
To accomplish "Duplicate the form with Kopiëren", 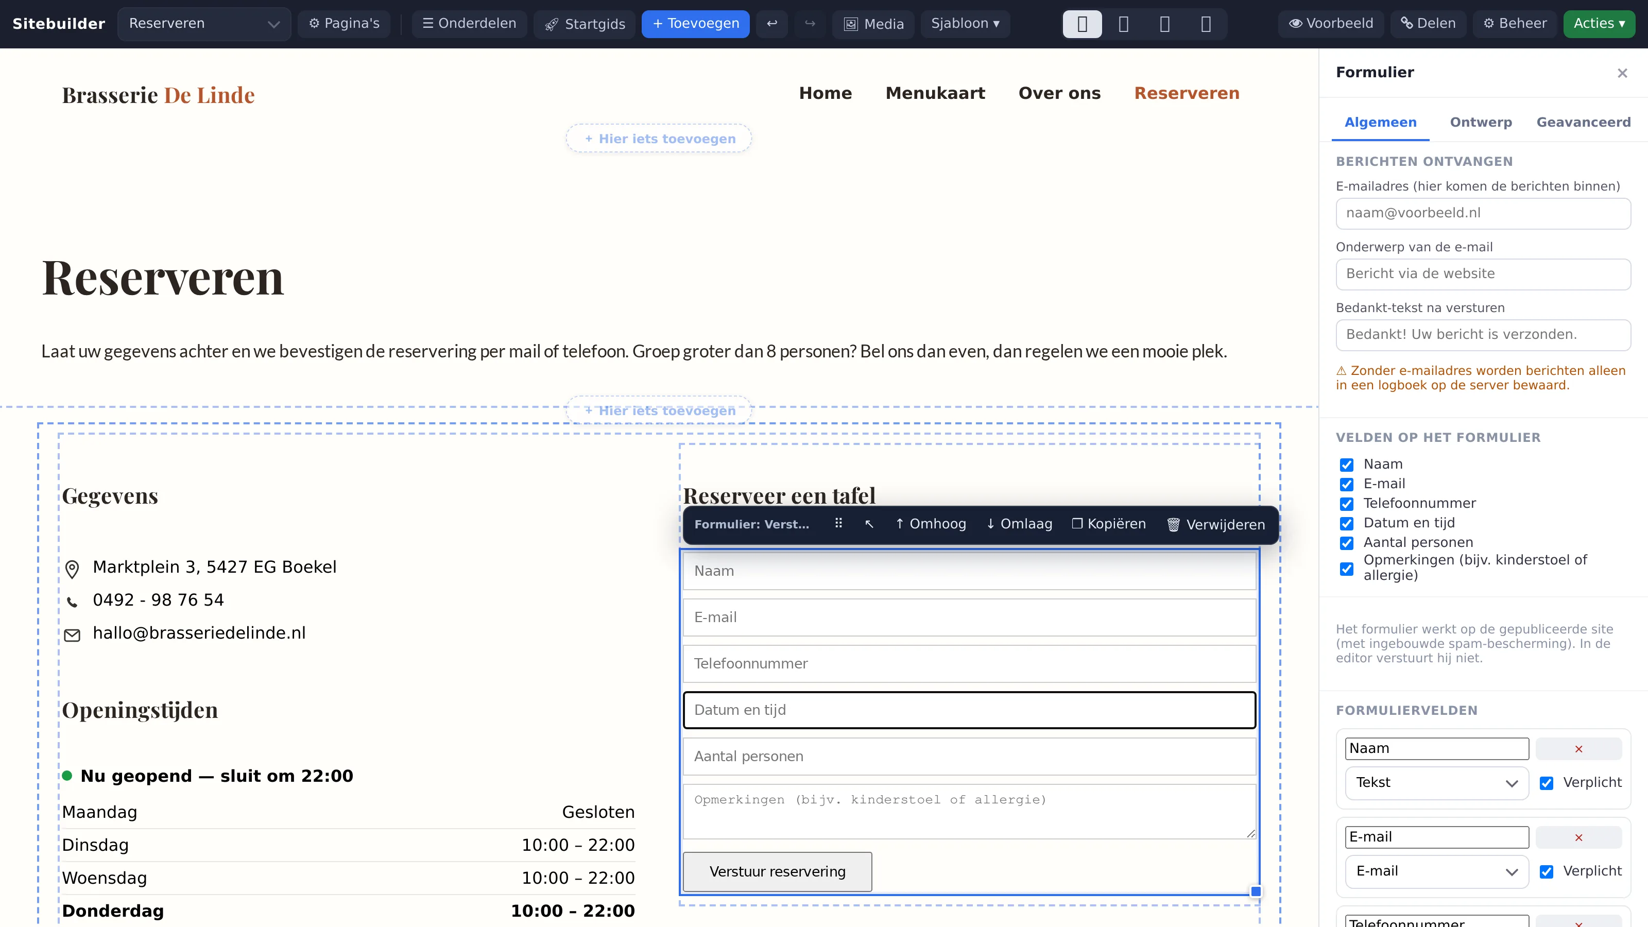I will 1109,524.
